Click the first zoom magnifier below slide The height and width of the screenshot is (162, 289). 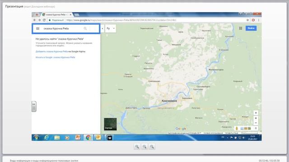pos(137,147)
